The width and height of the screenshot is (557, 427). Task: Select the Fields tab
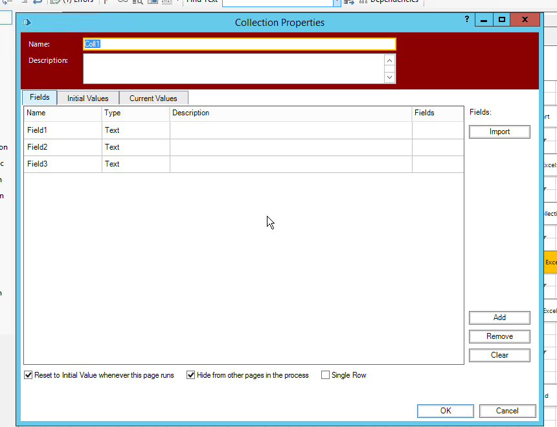coord(40,97)
